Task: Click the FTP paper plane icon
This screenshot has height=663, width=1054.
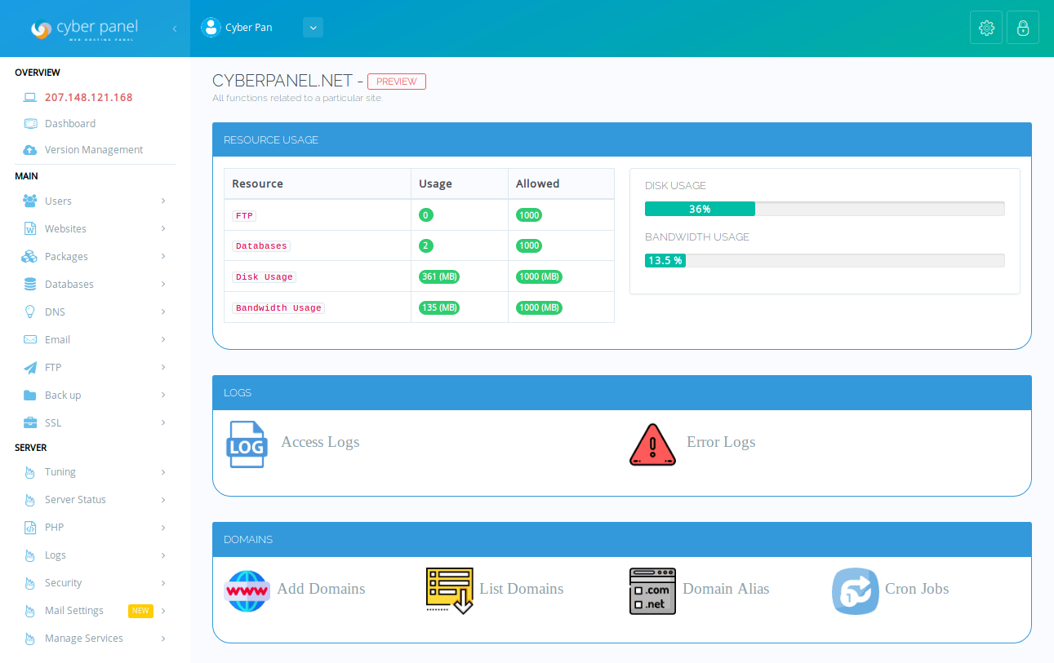Action: 30,367
